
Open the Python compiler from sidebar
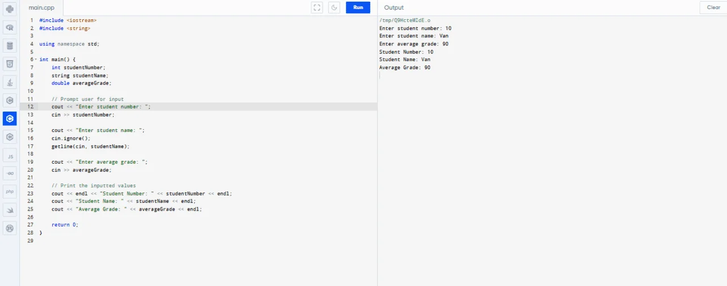click(10, 9)
